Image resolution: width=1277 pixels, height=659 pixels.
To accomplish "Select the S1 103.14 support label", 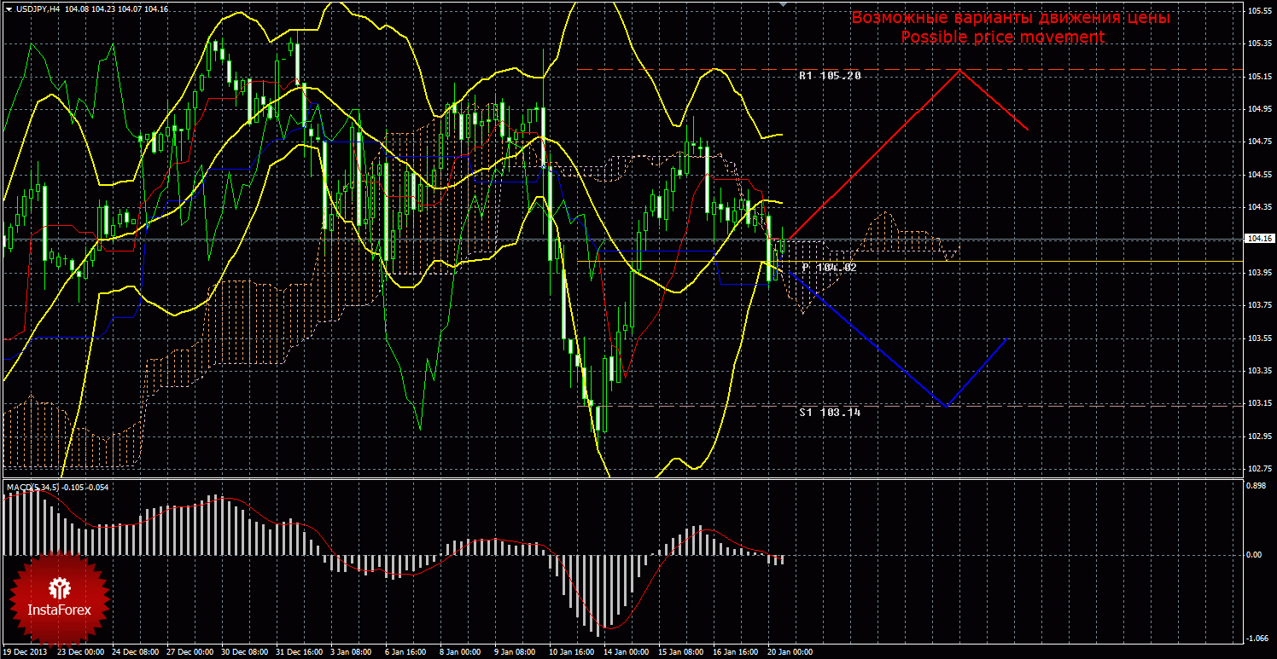I will pos(830,412).
